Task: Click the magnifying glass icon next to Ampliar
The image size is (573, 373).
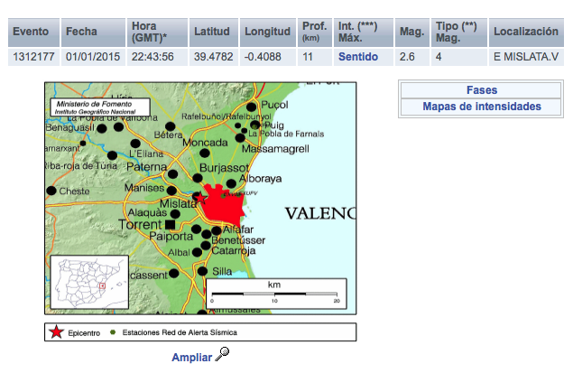Action: 222,354
